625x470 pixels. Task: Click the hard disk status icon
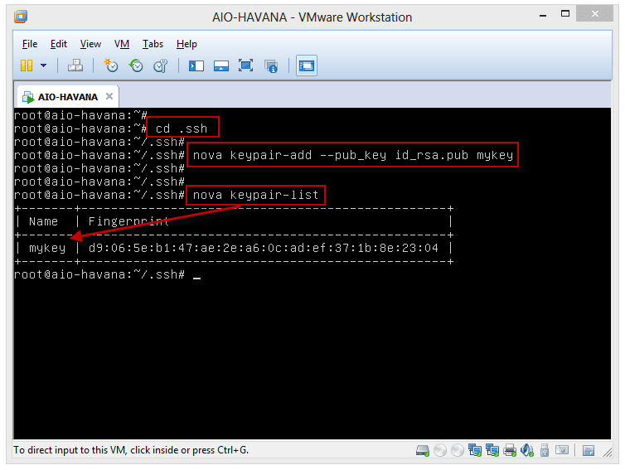pyautogui.click(x=423, y=451)
